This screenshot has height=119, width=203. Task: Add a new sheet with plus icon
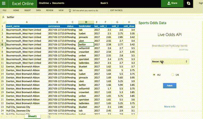[49, 117]
